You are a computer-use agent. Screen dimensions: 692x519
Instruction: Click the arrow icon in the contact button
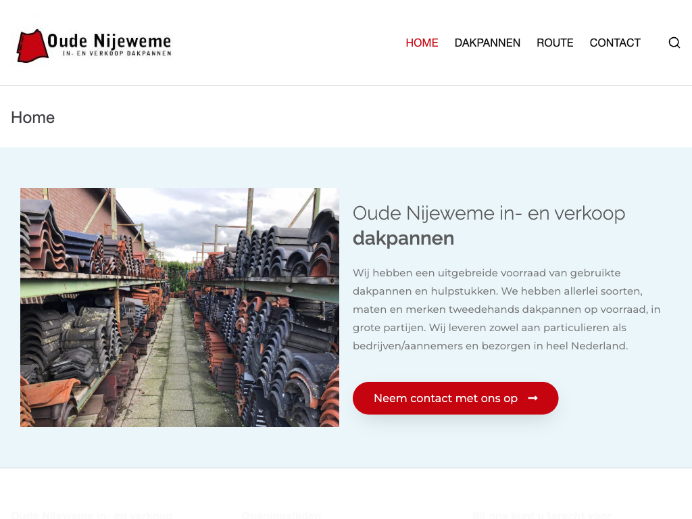click(533, 398)
